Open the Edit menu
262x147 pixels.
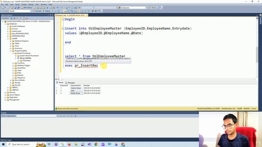7,4
